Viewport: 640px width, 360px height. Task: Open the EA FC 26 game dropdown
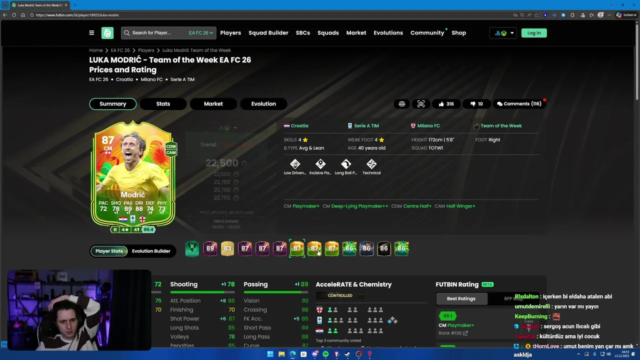[x=201, y=33]
